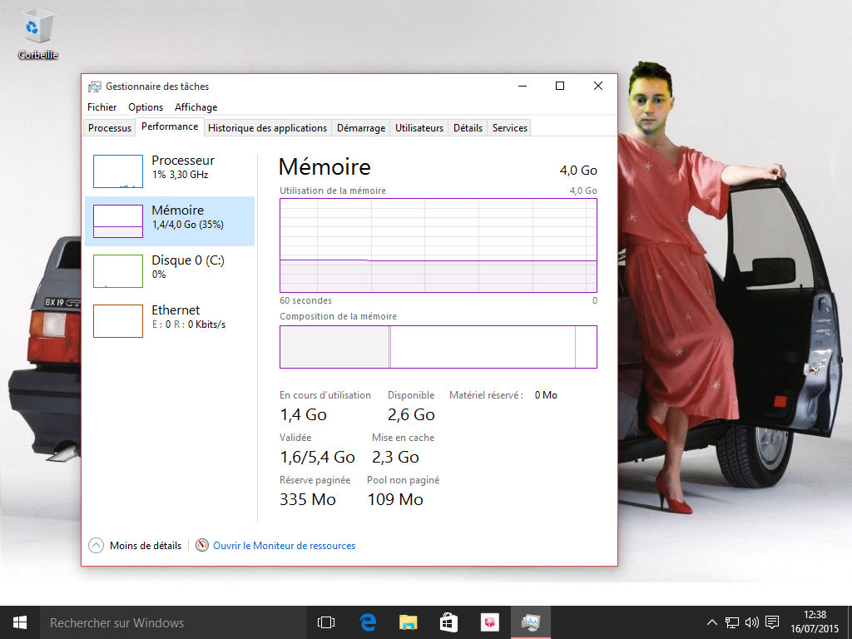Collapse view with Moins de détails

coord(135,546)
